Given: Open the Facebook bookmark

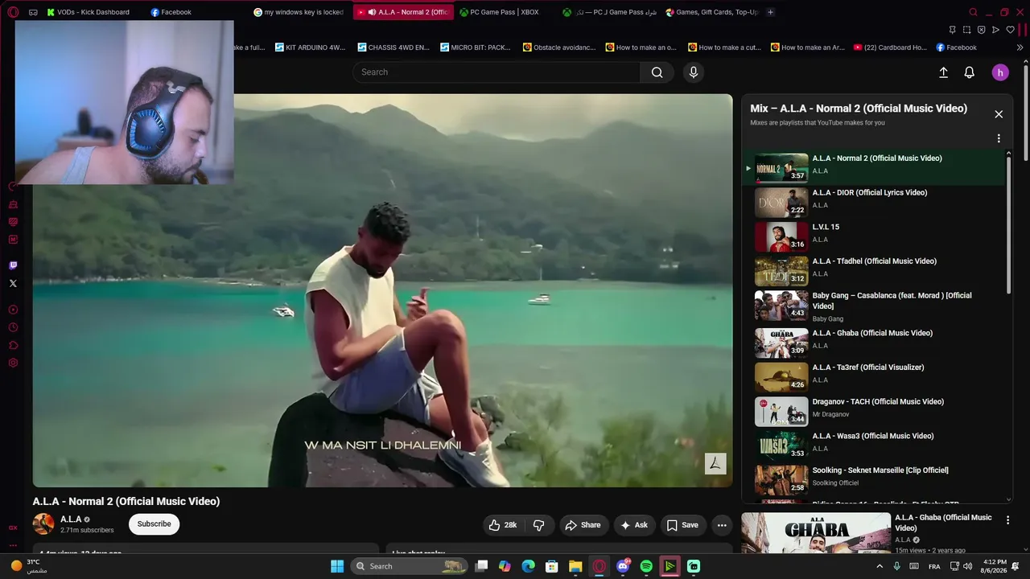Looking at the screenshot, I should click(x=956, y=47).
